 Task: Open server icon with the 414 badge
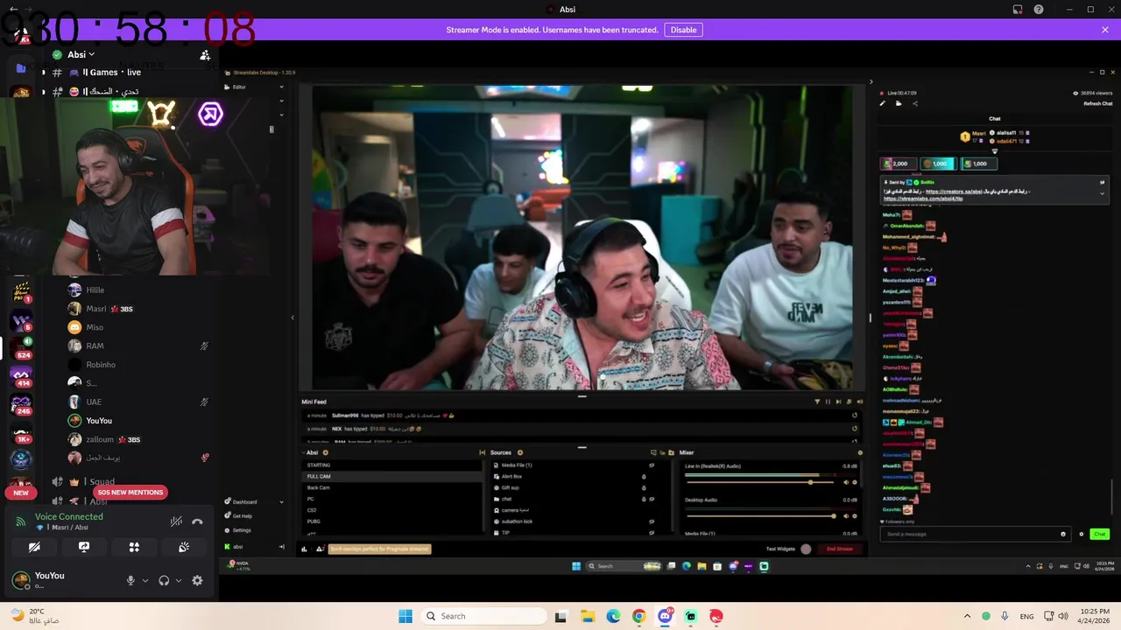[21, 376]
